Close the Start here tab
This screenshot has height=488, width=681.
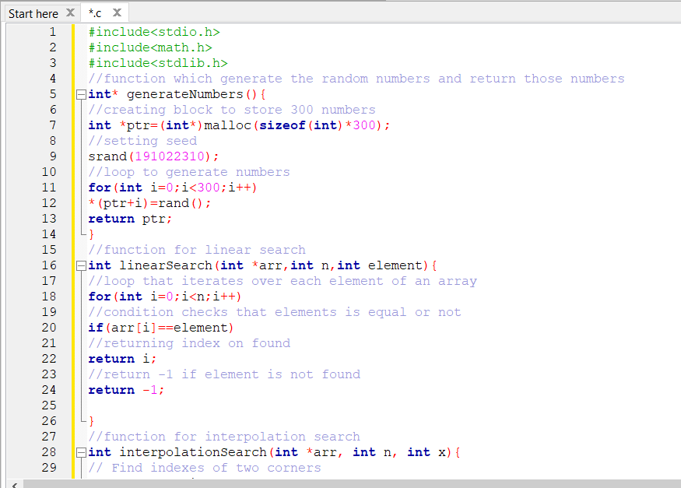68,12
